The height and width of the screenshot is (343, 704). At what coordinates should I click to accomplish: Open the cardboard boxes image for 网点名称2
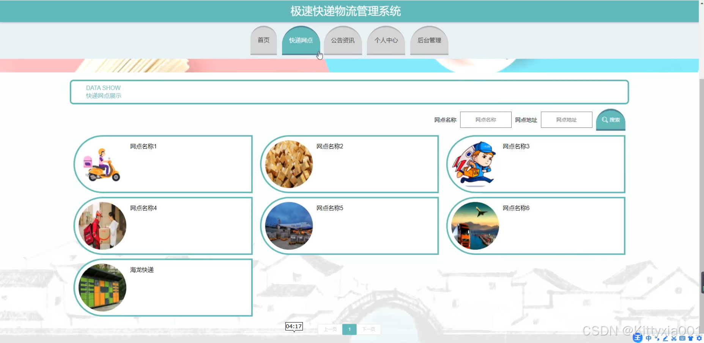(289, 164)
